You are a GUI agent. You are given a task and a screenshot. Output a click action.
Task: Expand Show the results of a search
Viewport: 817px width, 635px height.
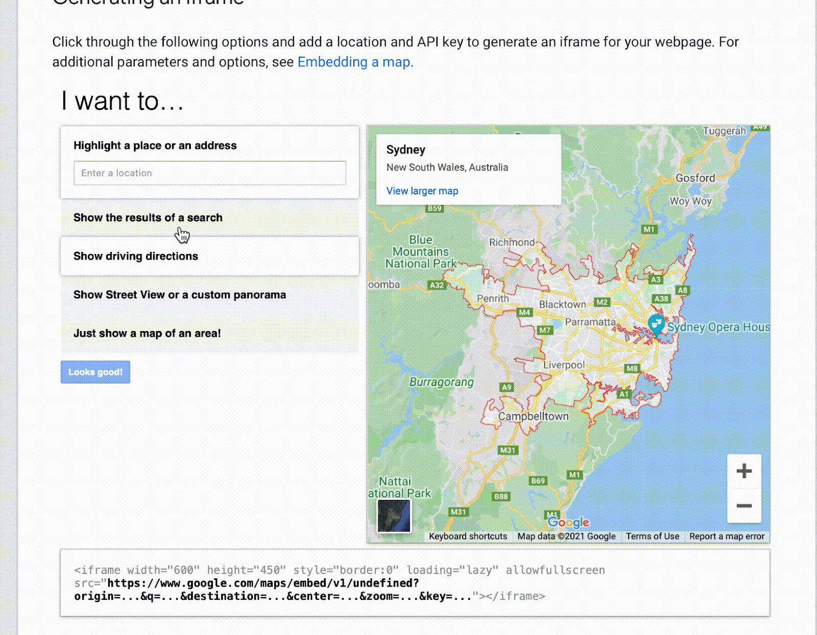click(x=148, y=218)
